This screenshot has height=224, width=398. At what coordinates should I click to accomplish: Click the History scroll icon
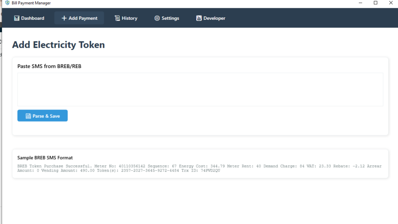pos(117,18)
